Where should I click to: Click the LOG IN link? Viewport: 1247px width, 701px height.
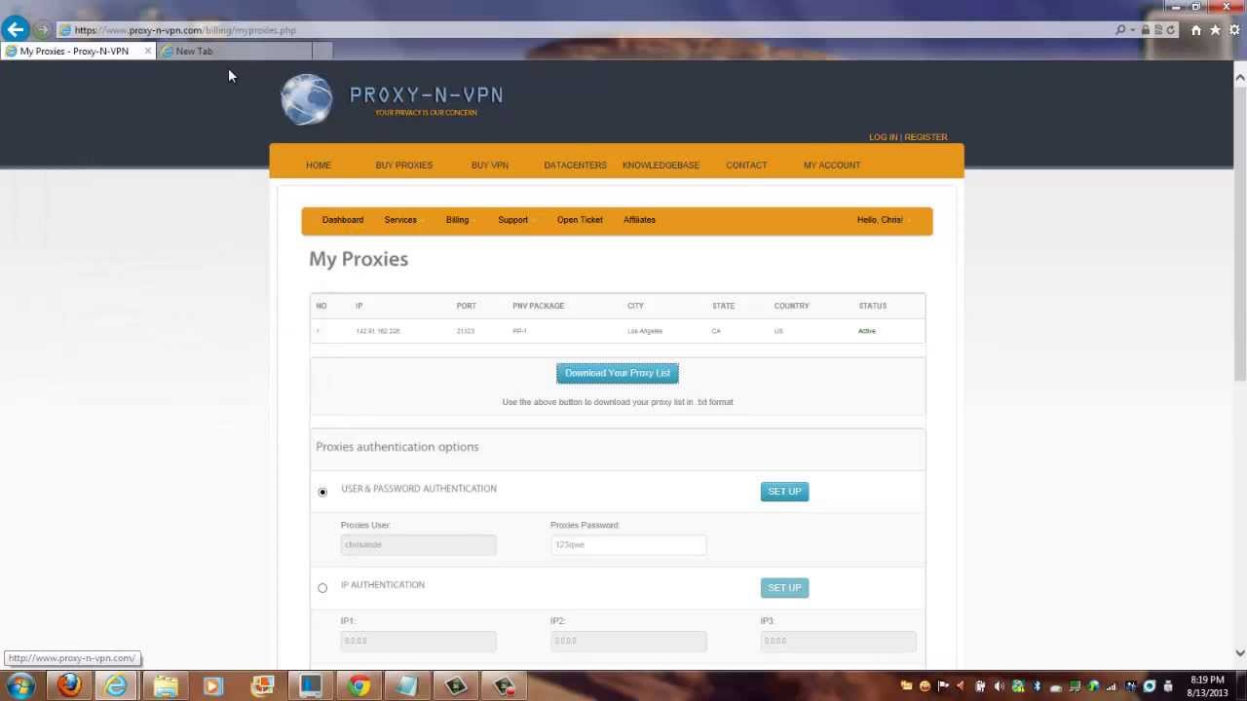click(x=883, y=137)
